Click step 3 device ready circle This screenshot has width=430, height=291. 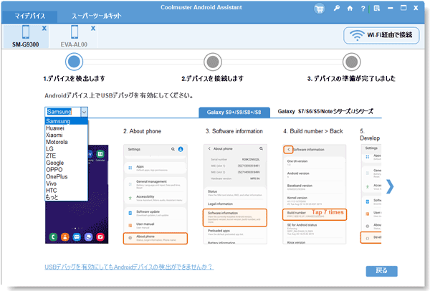tap(352, 62)
